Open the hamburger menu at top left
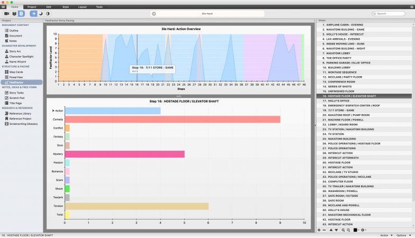Viewport: 415px width, 238px height. 3,7
